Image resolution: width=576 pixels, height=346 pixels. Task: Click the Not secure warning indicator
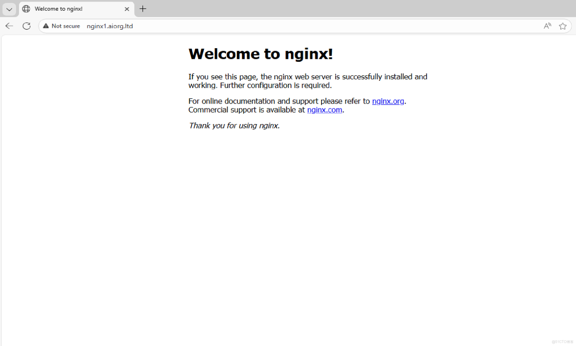61,26
